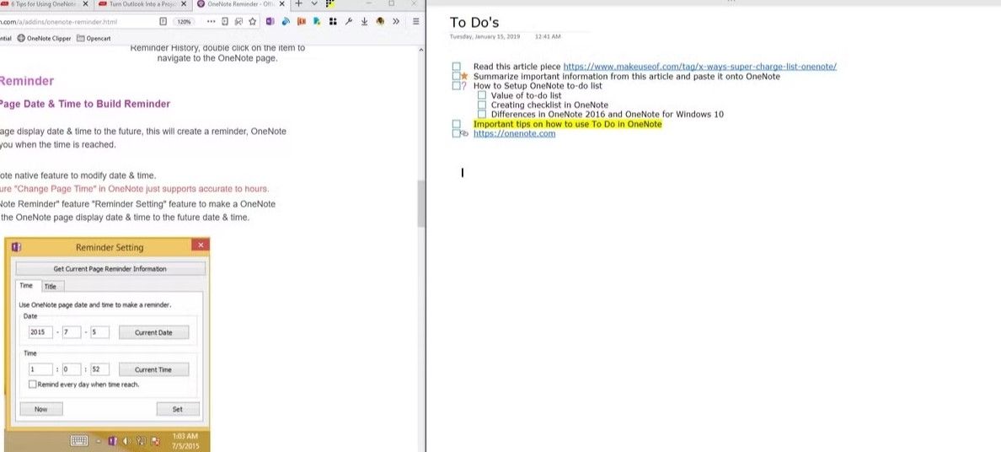Click the 120% zoom level indicator
1001x452 pixels.
click(x=185, y=21)
